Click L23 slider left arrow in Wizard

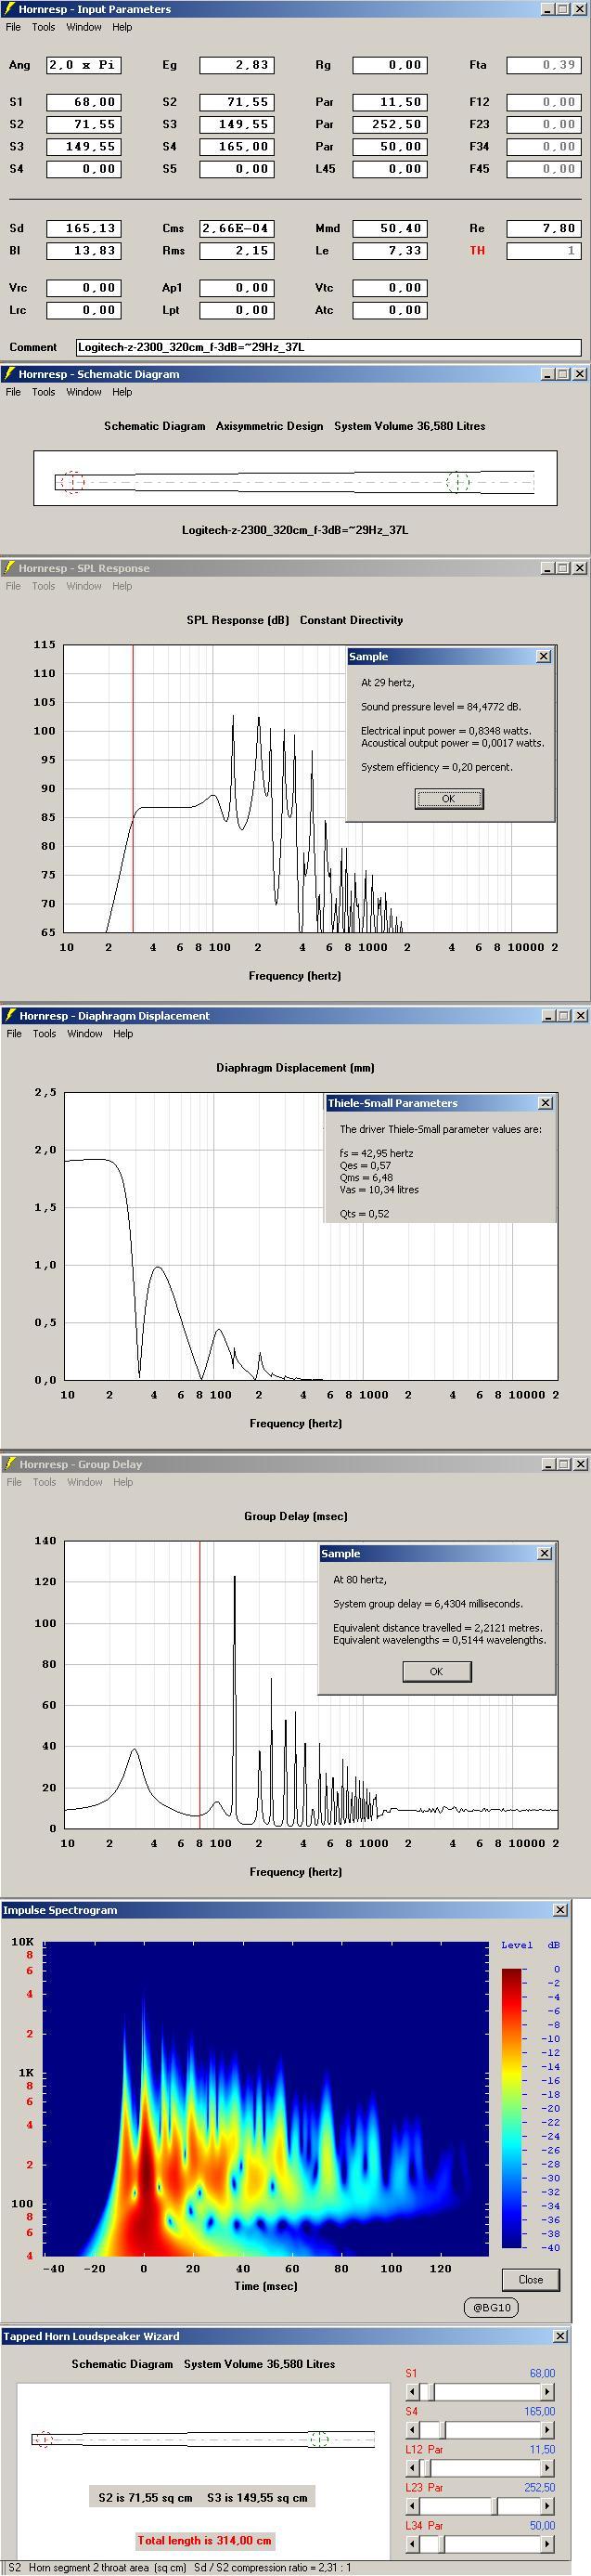(411, 2506)
